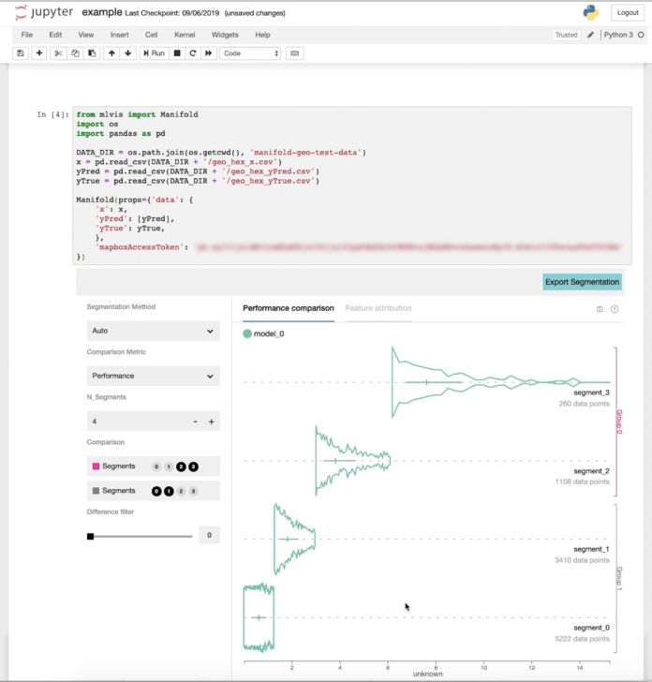
Task: Interrupt the kernel with stop icon
Action: pos(177,53)
